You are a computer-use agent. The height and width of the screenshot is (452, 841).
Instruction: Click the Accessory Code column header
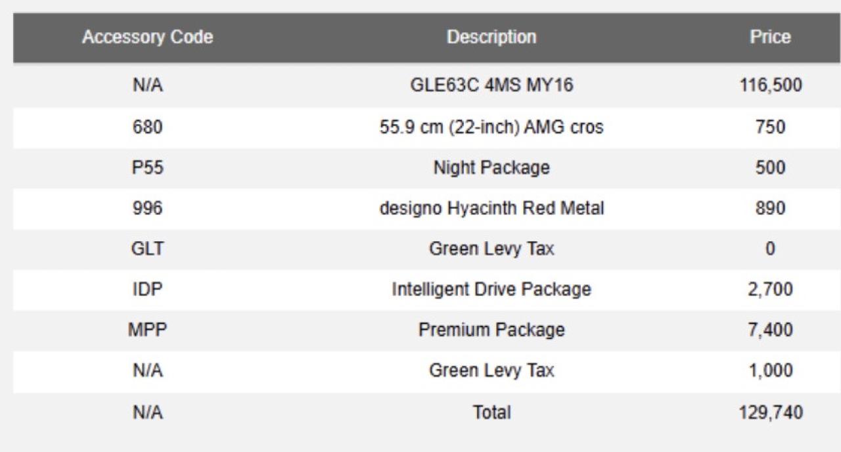147,37
